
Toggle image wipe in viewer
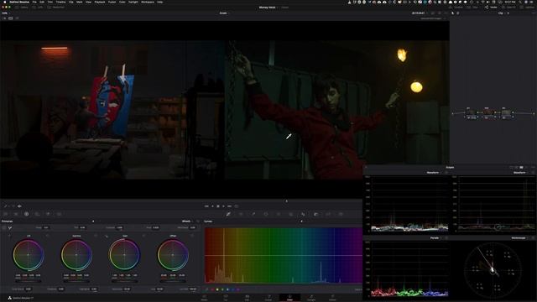point(4,18)
